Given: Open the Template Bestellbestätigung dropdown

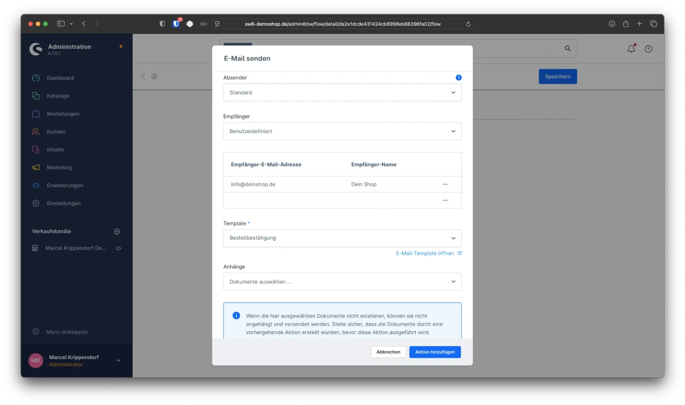Looking at the screenshot, I should click(x=342, y=238).
